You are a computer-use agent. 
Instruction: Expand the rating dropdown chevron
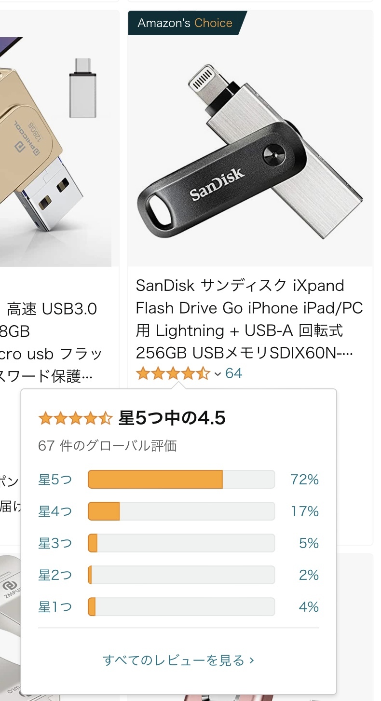coord(218,374)
